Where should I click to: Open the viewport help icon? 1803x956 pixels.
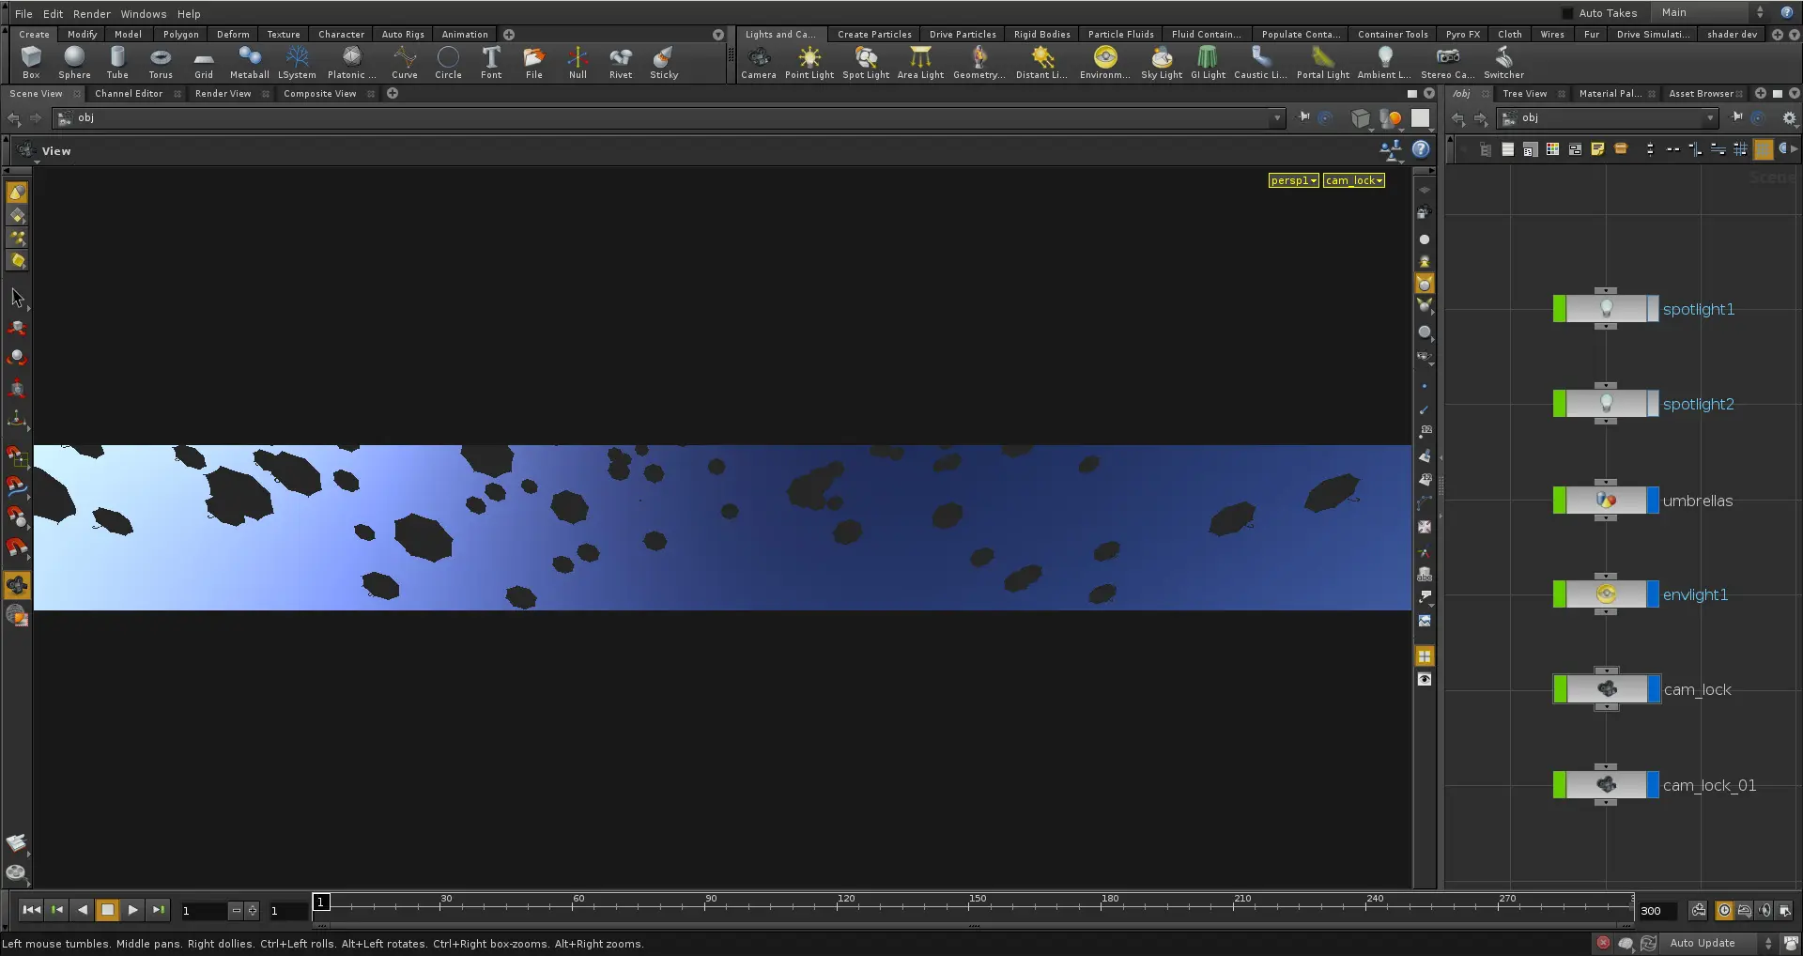(1421, 149)
